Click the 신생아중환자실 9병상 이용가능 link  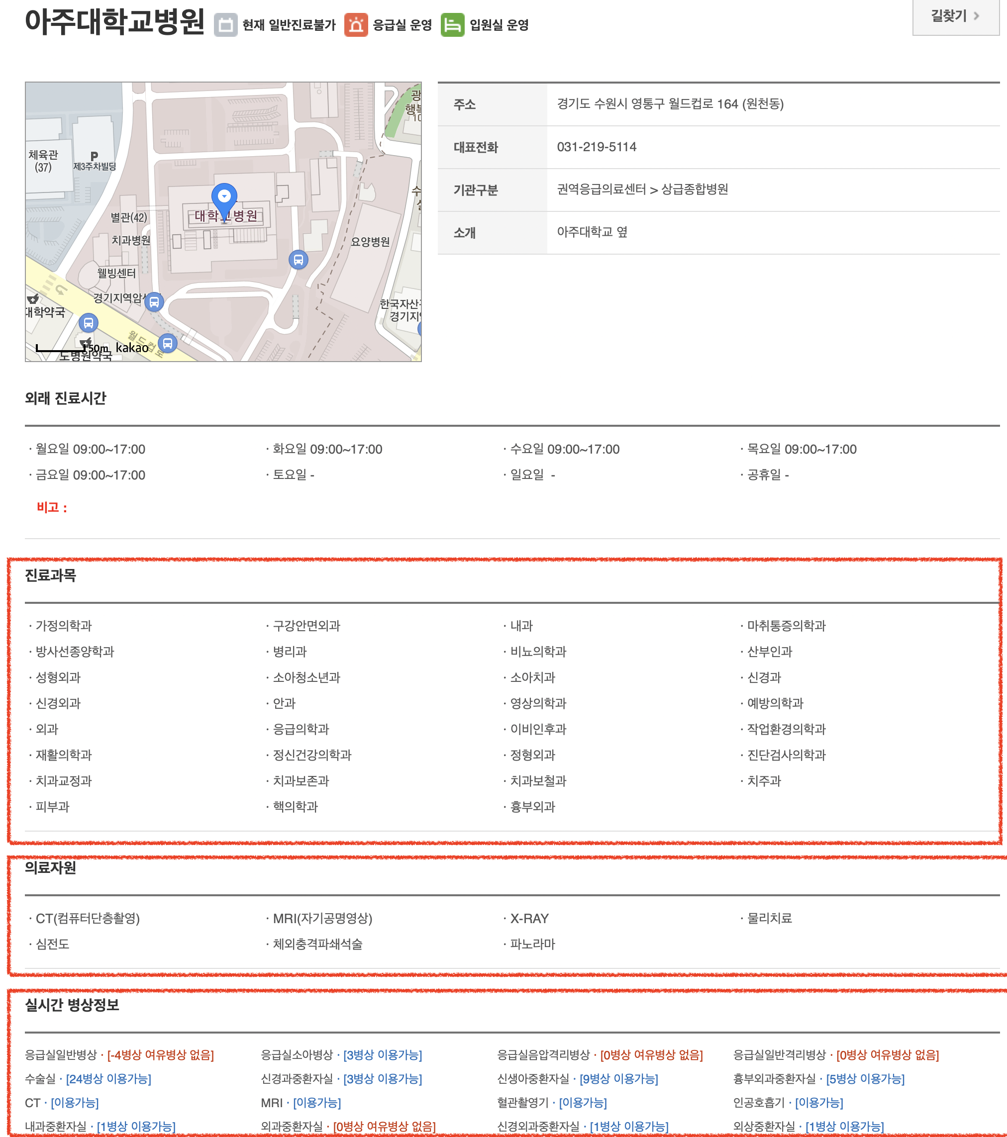(618, 1079)
